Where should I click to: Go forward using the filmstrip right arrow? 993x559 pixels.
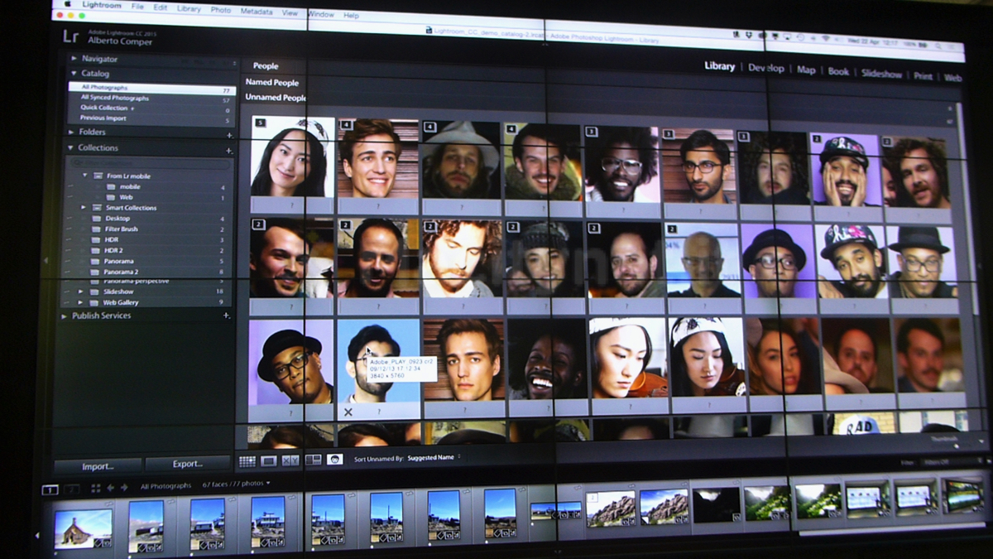point(124,488)
